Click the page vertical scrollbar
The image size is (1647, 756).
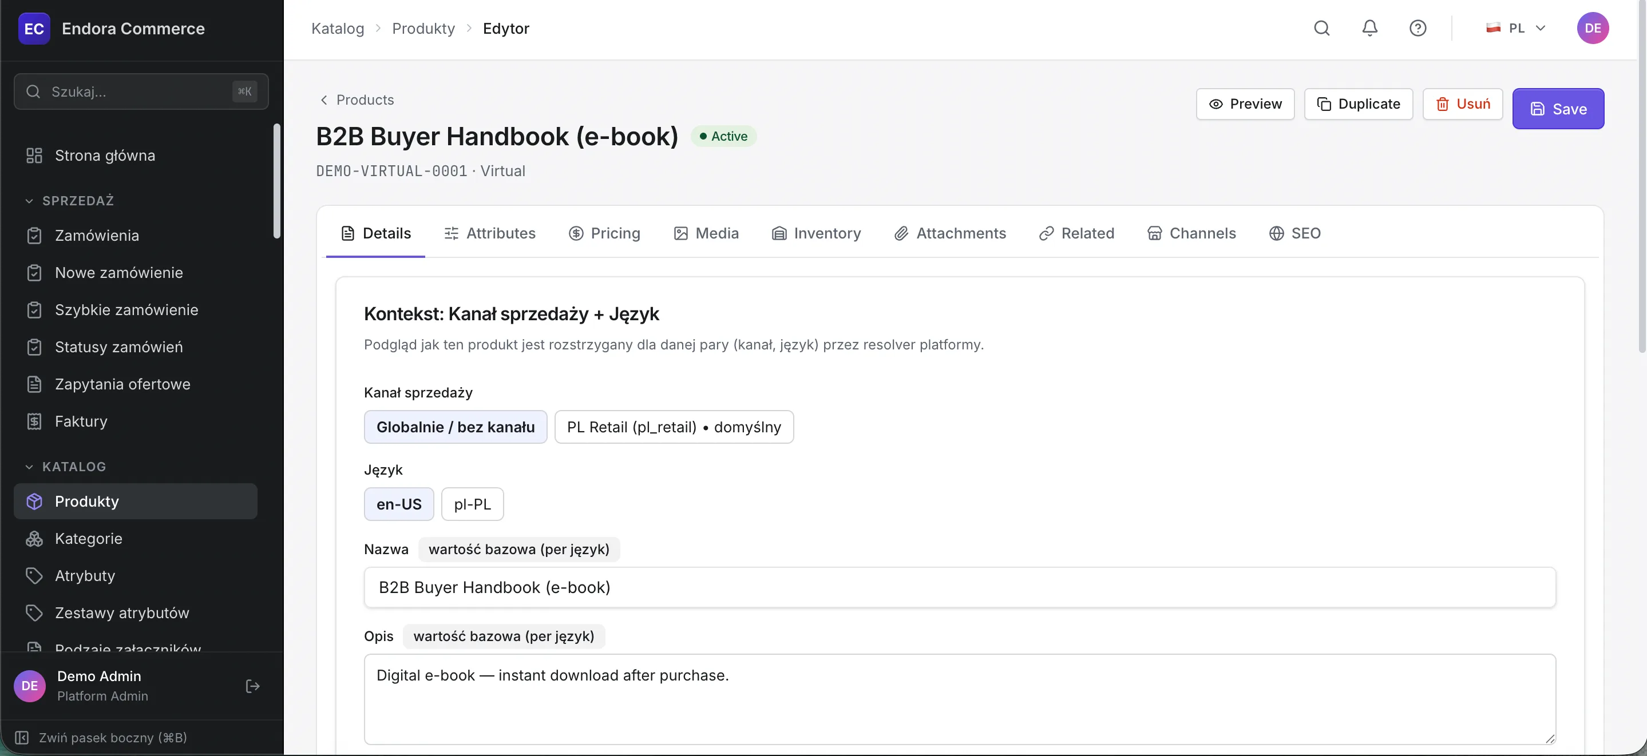pos(1641,176)
